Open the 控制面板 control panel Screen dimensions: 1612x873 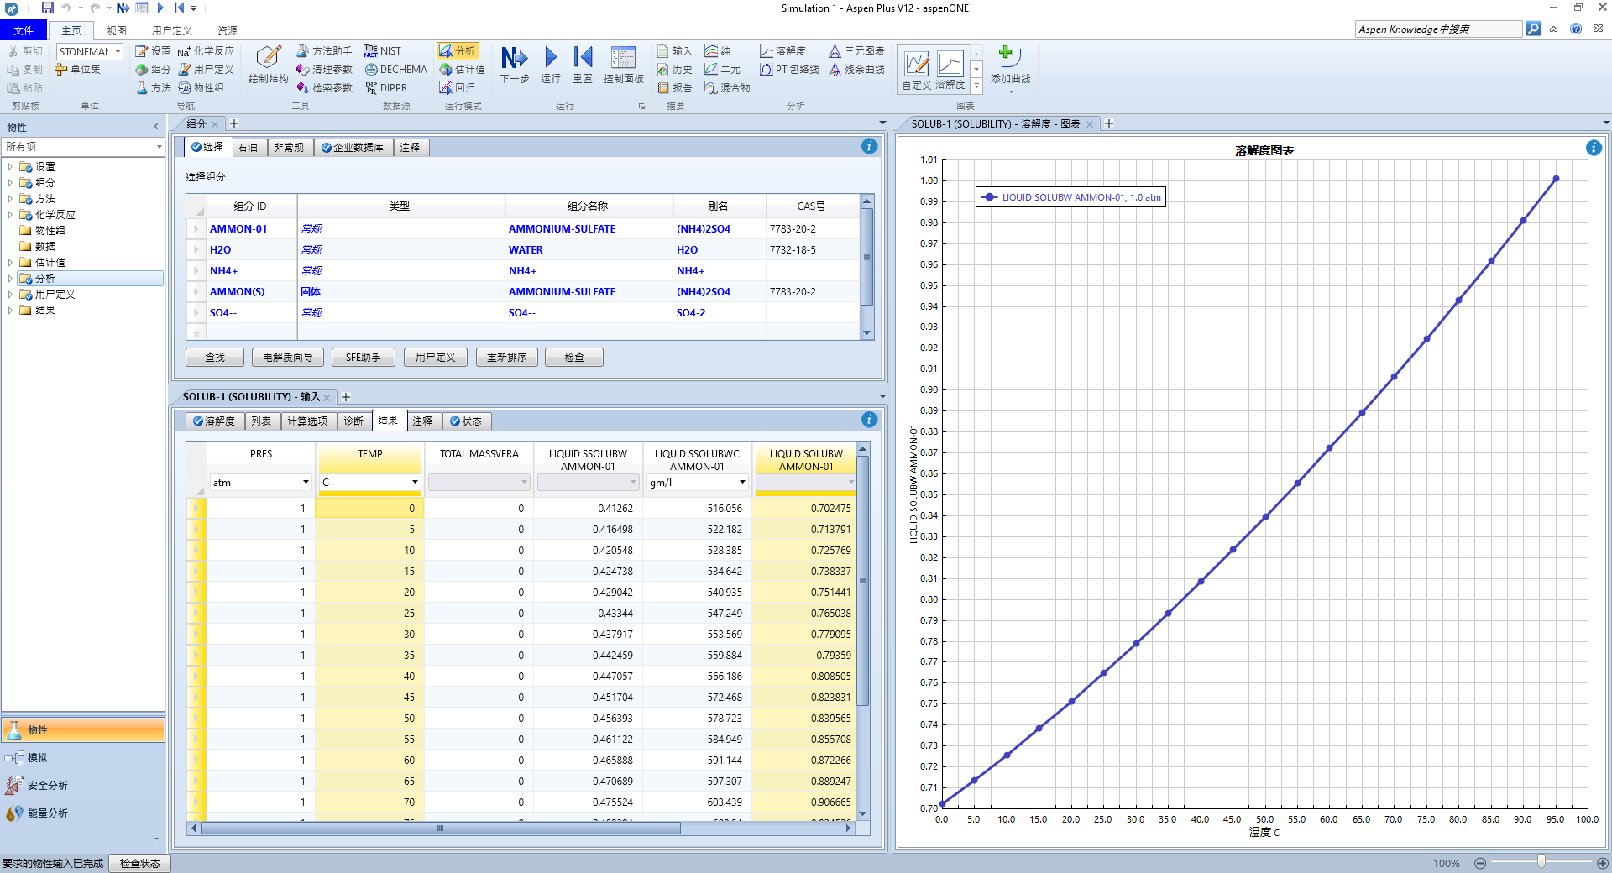coord(623,65)
